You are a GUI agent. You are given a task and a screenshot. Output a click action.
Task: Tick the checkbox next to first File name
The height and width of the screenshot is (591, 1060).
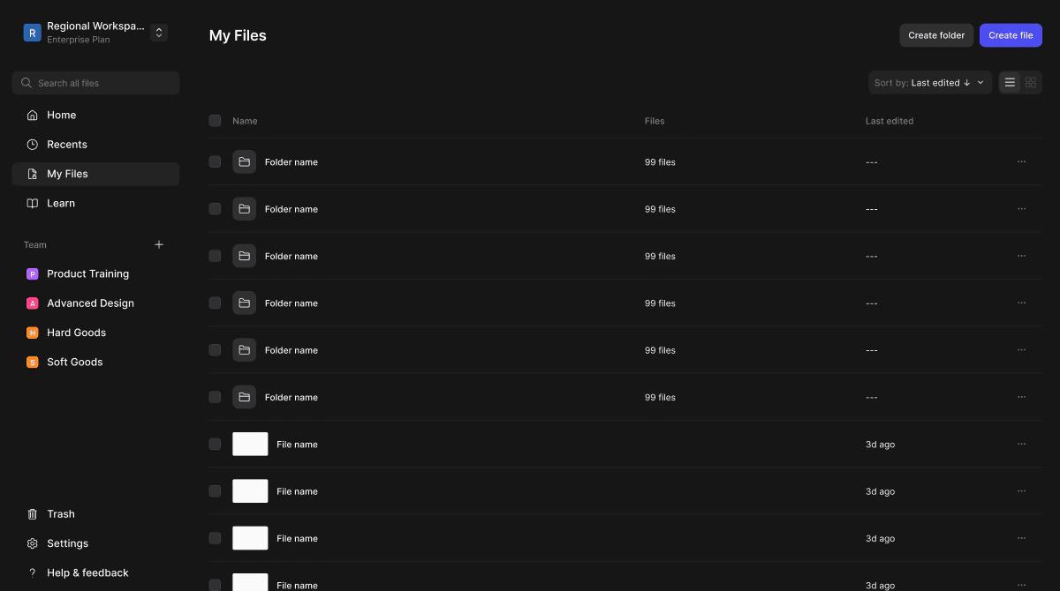pos(215,444)
